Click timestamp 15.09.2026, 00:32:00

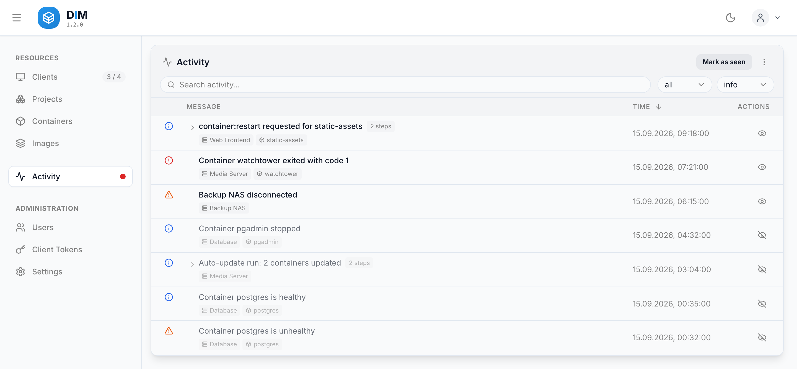[671, 337]
